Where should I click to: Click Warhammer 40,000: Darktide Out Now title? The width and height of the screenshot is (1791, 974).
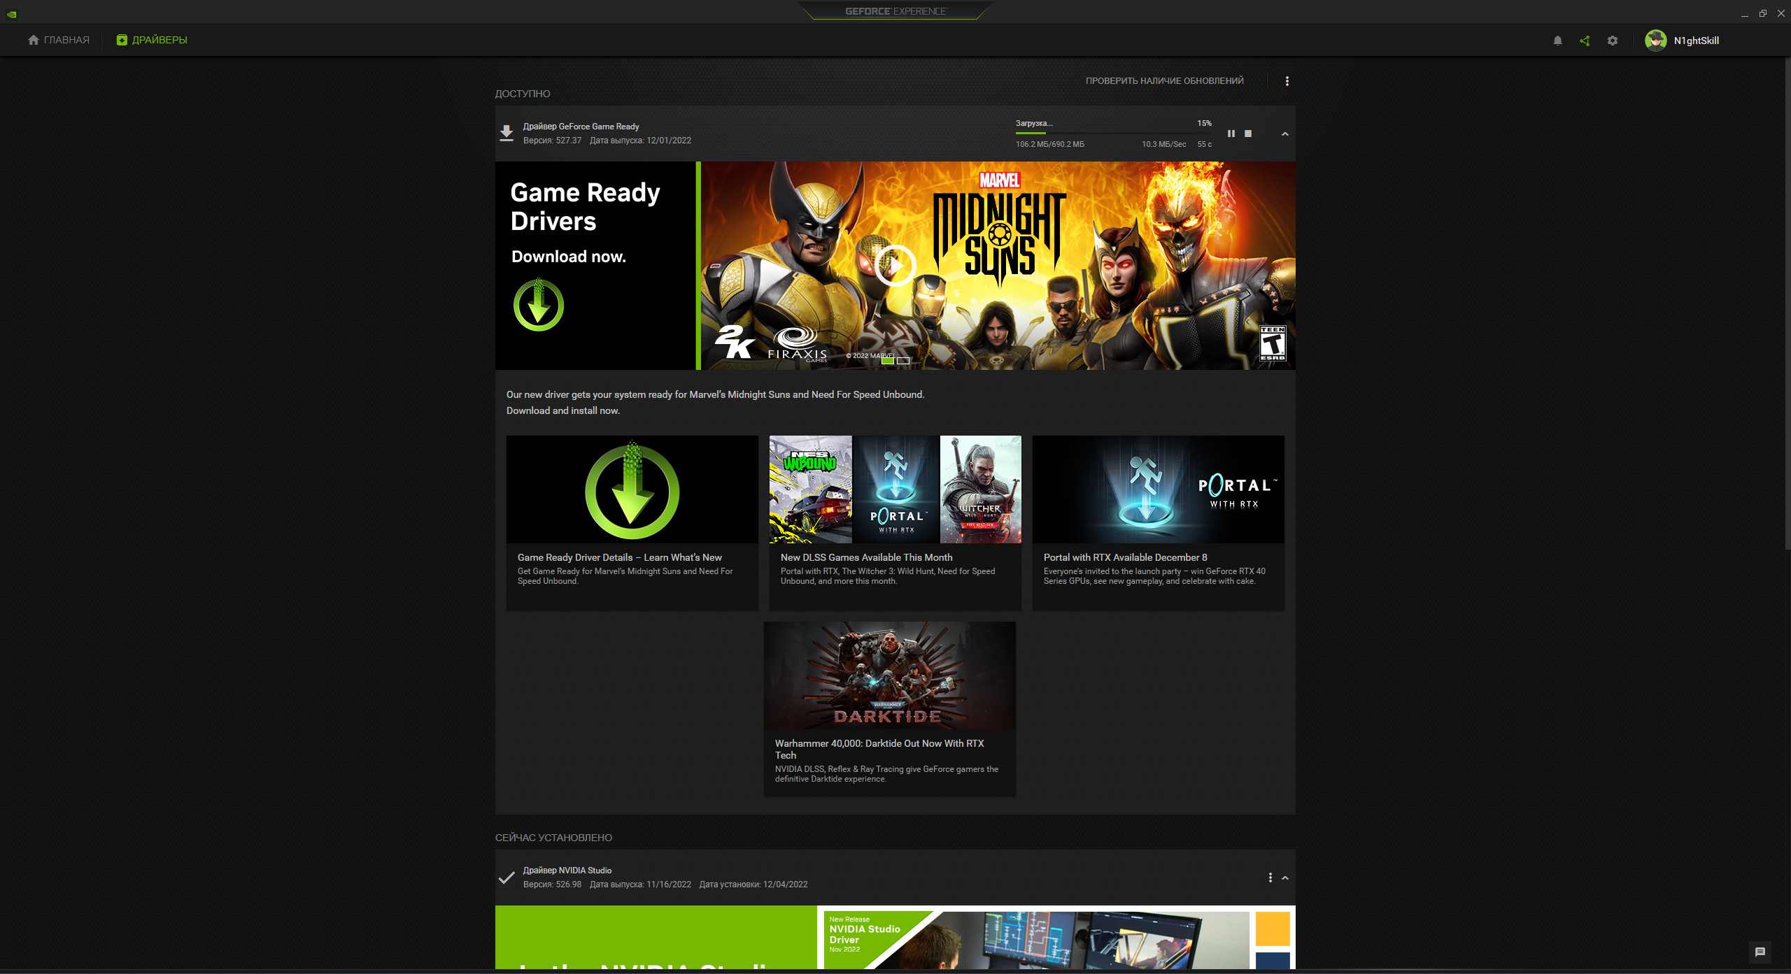tap(879, 749)
